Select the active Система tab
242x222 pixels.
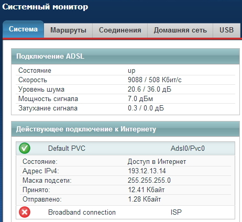tap(23, 29)
